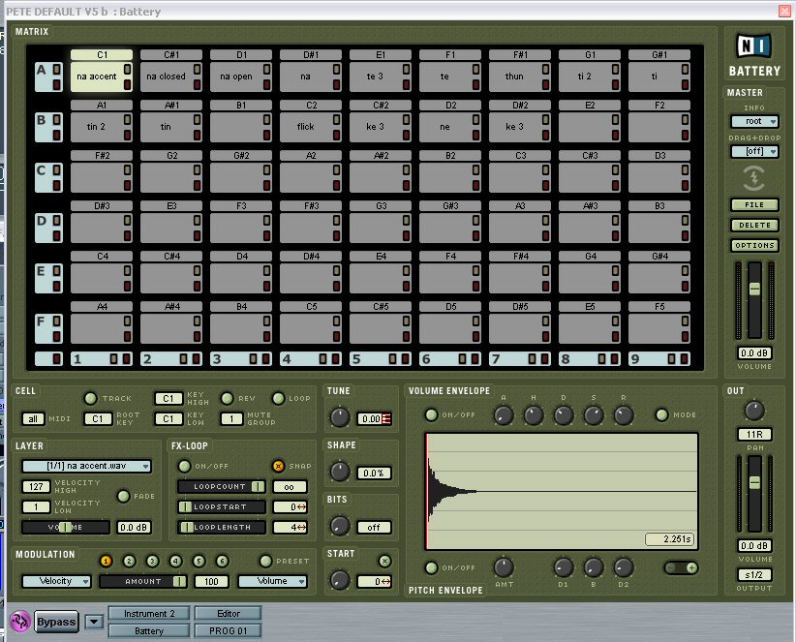Click the Bypass button
The image size is (796, 642).
point(57,622)
